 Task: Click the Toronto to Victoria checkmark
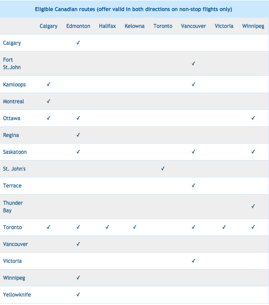[x=224, y=227]
